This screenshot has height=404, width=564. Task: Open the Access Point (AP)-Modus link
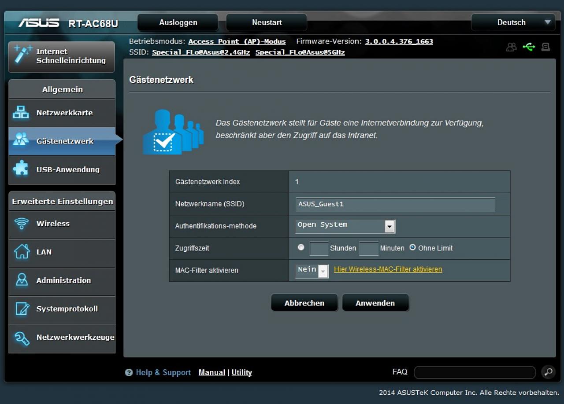237,41
